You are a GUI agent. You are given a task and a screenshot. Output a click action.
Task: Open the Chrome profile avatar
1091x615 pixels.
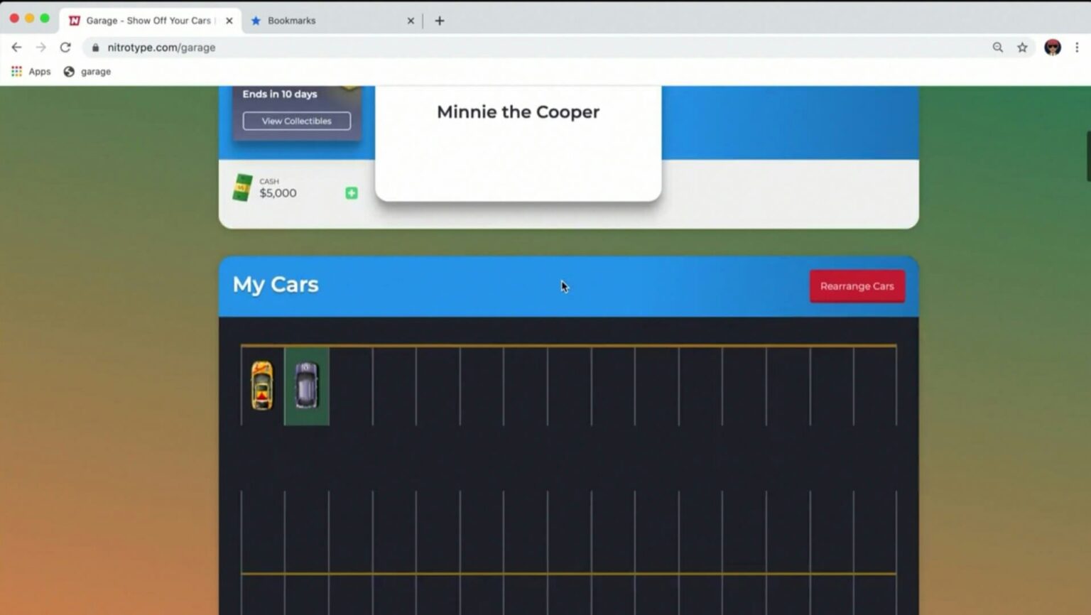pos(1053,48)
